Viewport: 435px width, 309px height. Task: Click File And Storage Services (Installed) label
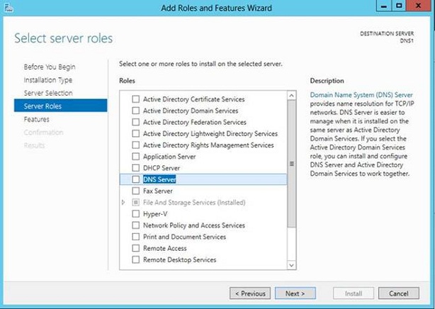pyautogui.click(x=194, y=203)
